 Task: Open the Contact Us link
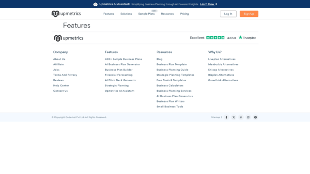pos(60,91)
